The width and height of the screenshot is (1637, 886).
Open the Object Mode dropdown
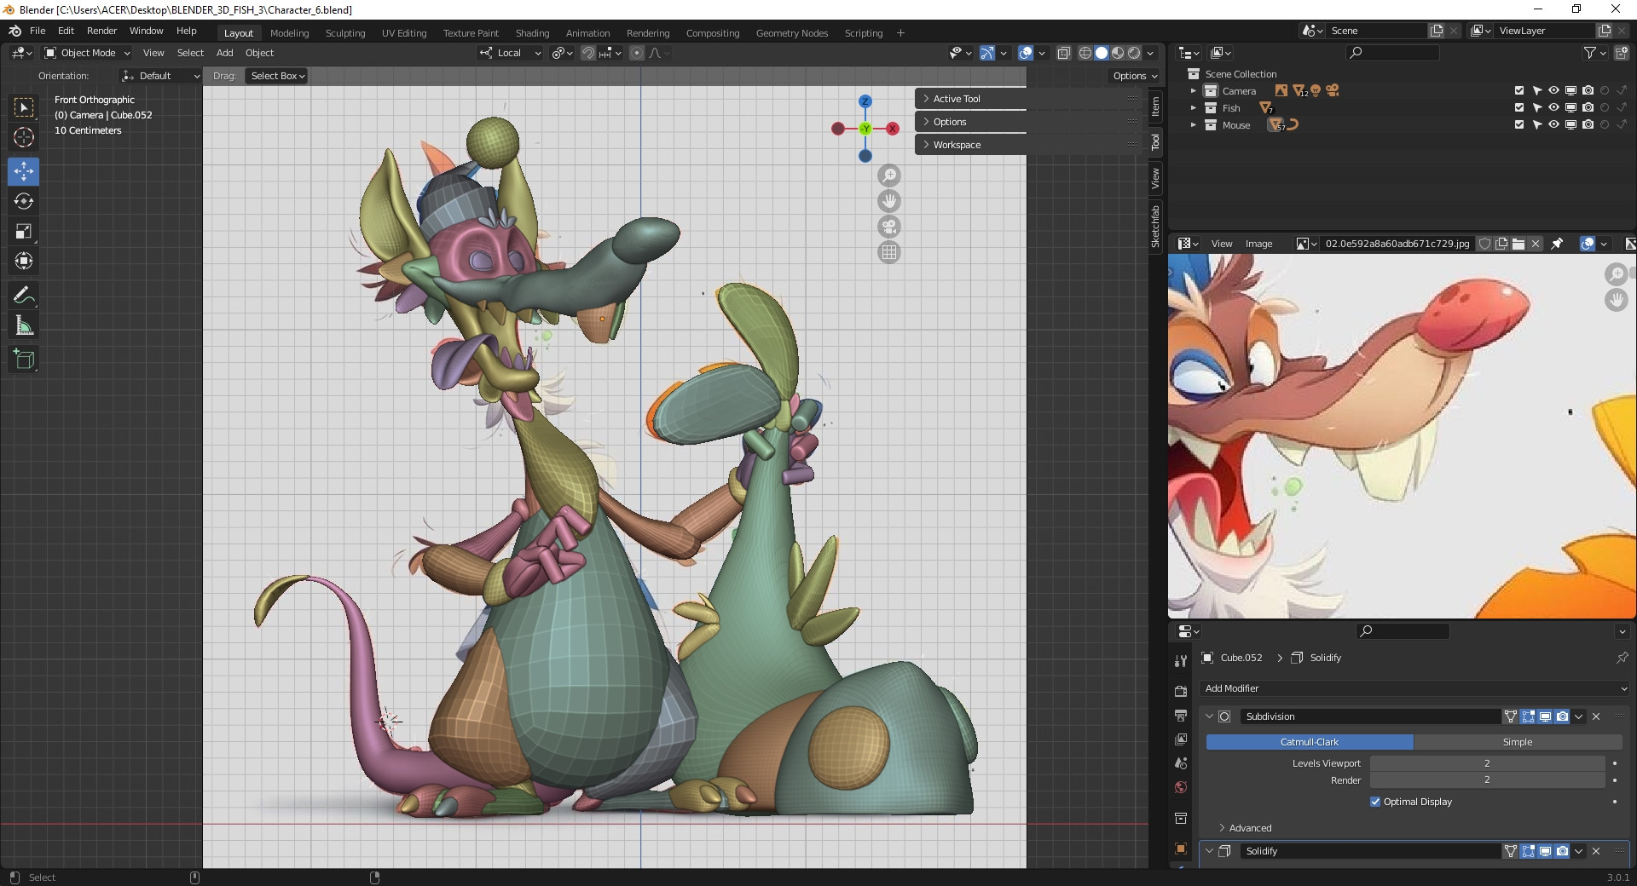click(87, 53)
